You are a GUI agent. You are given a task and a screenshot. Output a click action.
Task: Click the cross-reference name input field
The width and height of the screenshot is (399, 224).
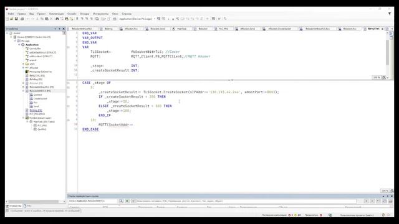[93, 201]
